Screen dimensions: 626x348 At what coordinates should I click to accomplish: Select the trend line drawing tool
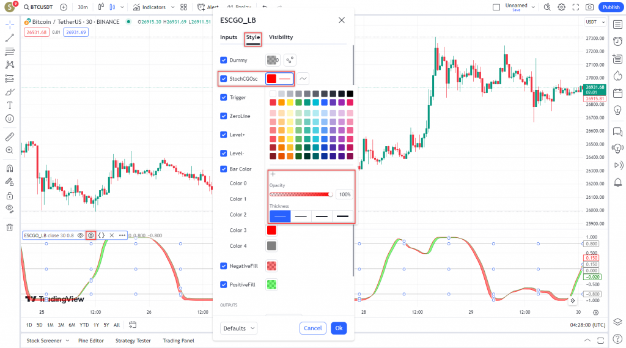(10, 38)
